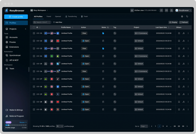Click the tag icon above Refresh button
Viewport: 196px width, 134px height.
(x=187, y=16)
